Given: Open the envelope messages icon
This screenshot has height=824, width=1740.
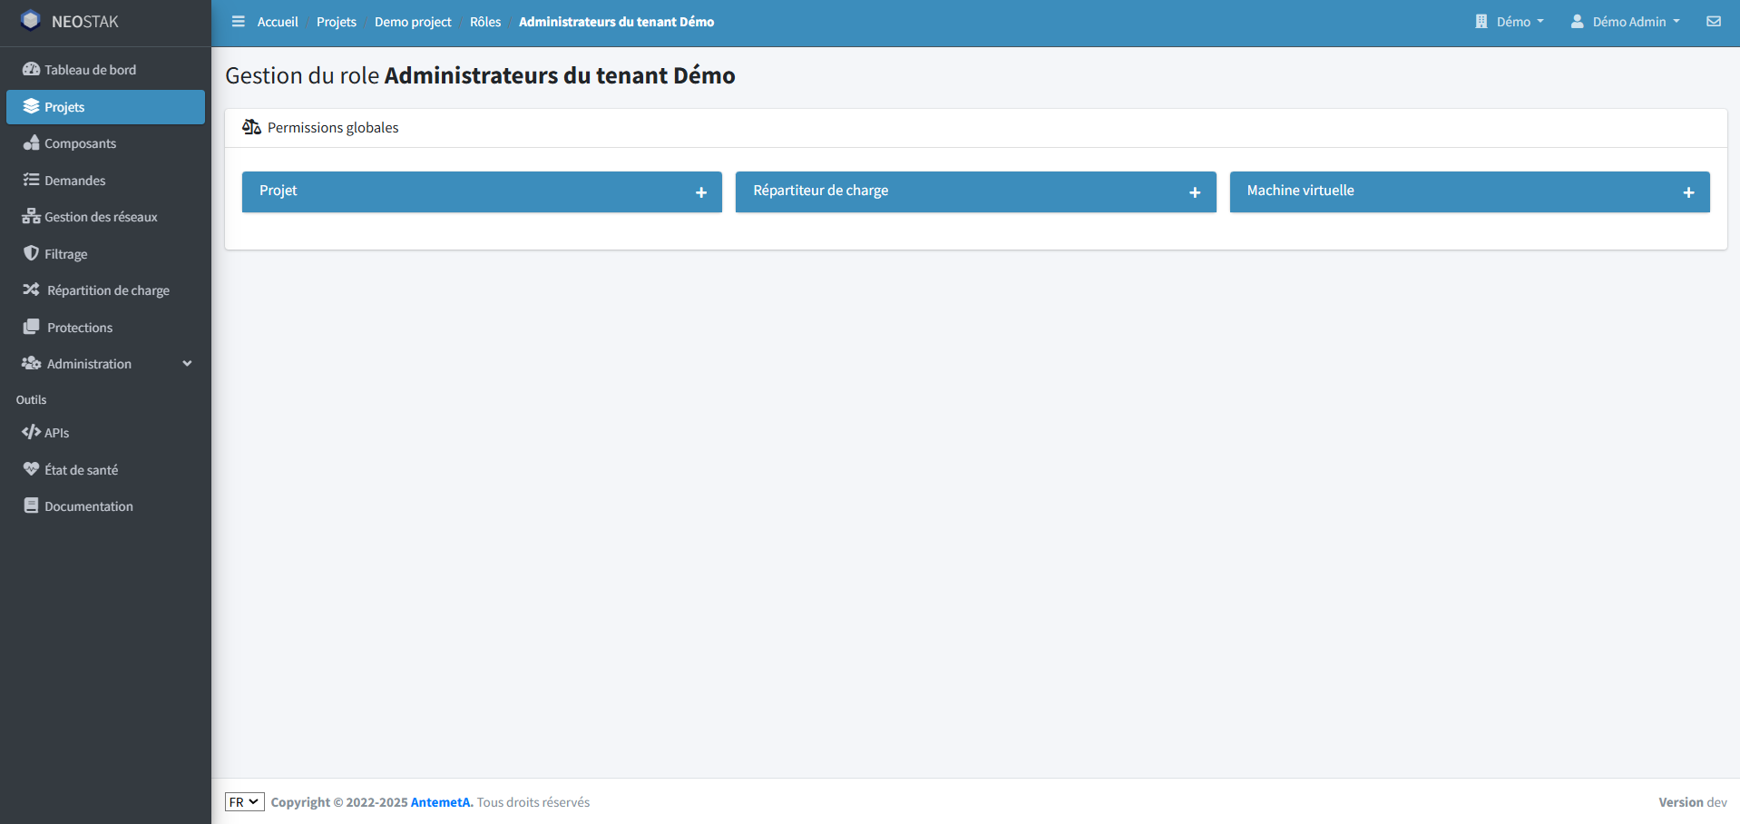Looking at the screenshot, I should click(1713, 22).
